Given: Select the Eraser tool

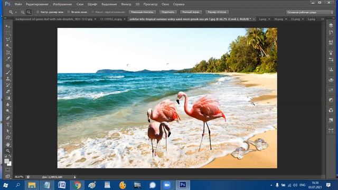Looking at the screenshot, I should (8, 91).
